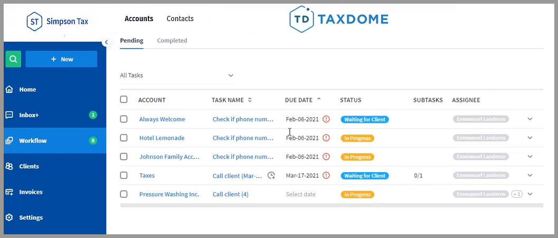Click the Simpson Tax ST hexagon logo
558x238 pixels.
34,22
